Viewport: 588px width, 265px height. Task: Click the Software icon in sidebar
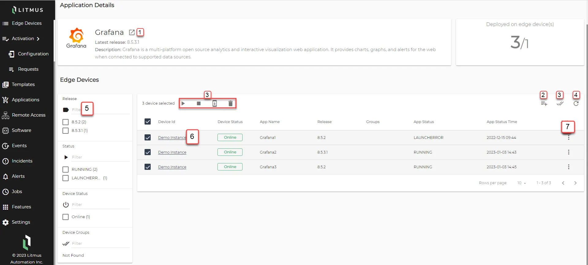6,130
